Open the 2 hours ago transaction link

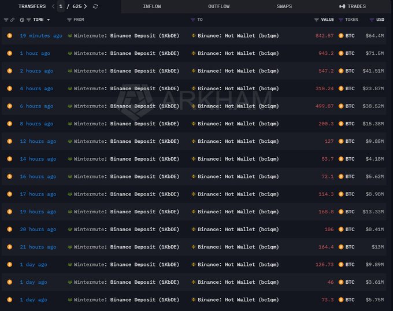36,71
